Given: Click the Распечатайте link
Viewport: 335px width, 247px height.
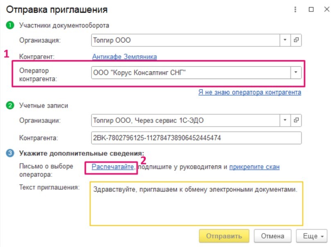Looking at the screenshot, I should pos(113,167).
